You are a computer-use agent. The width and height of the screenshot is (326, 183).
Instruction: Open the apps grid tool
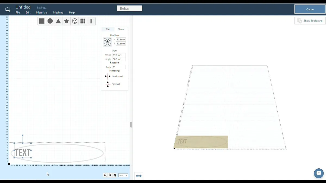83,21
